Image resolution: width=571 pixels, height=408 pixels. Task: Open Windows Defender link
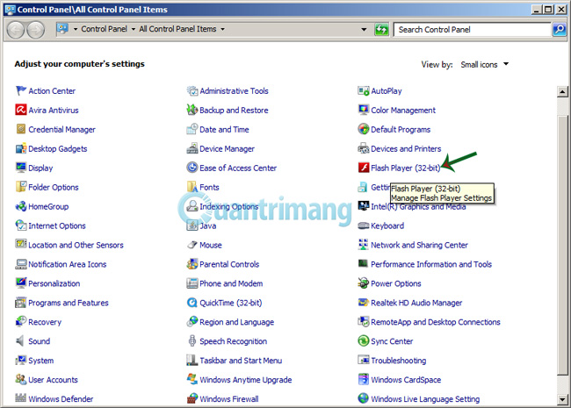(x=61, y=399)
